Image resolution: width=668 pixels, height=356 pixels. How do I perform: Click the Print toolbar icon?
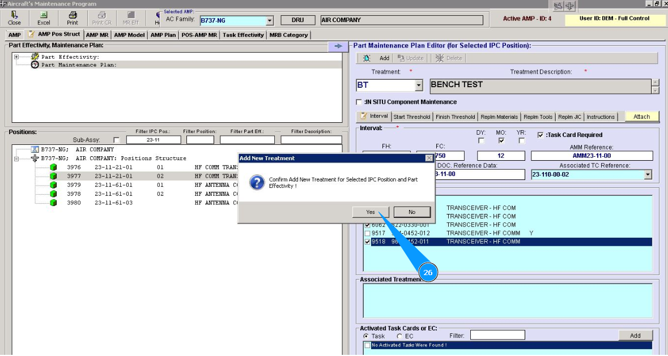pyautogui.click(x=73, y=15)
